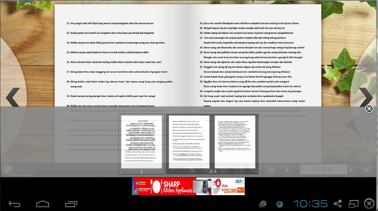Dismiss the ad with its X button
Screen dimensions: 378x211
pos(135,192)
